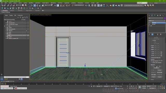Image resolution: width=166 pixels, height=93 pixels.
Task: Switch to the Utilities command panel
Action: coord(163,16)
